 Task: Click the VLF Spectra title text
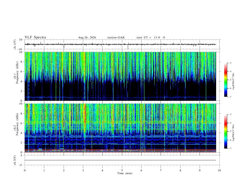(x=35, y=37)
